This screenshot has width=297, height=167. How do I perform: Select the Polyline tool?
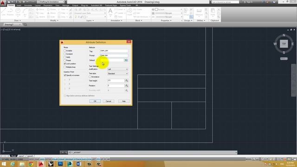click(x=10, y=12)
